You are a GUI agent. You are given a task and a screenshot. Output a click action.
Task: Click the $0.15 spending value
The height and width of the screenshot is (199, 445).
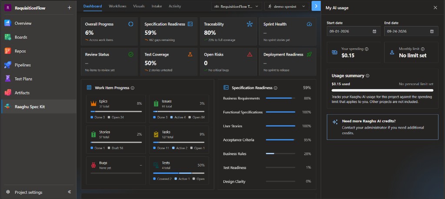click(x=348, y=55)
